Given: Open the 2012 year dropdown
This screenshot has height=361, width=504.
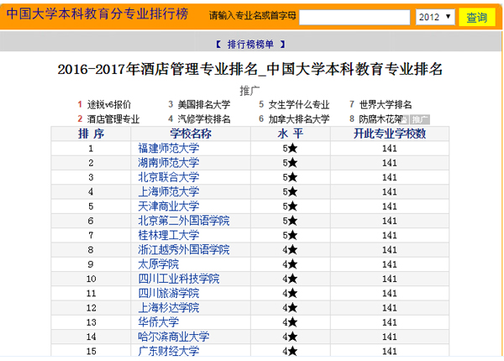Looking at the screenshot, I should pyautogui.click(x=434, y=17).
